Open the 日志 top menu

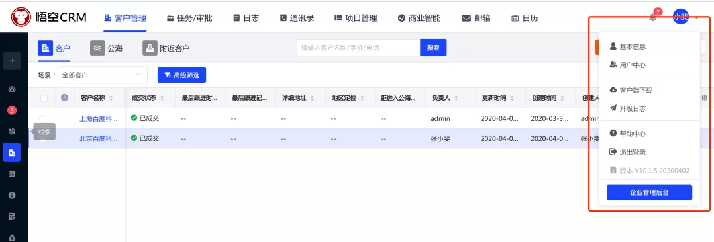[x=246, y=19]
